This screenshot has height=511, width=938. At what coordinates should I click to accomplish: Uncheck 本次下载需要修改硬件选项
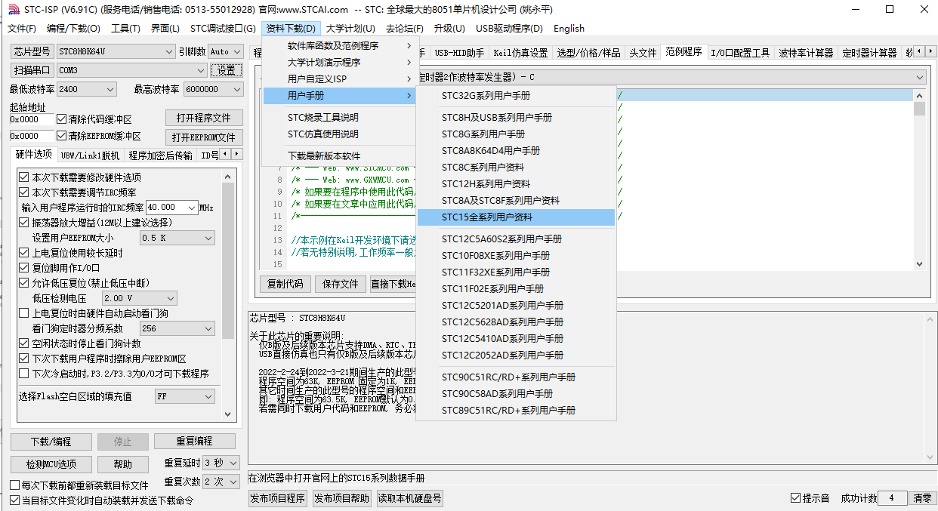coord(24,177)
